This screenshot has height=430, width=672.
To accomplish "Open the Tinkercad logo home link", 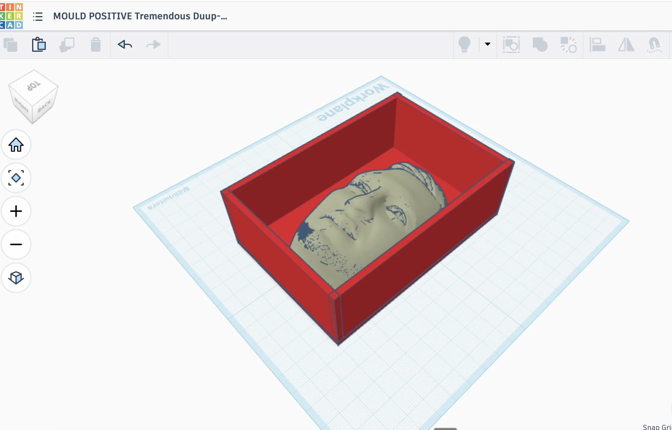I will pos(11,16).
